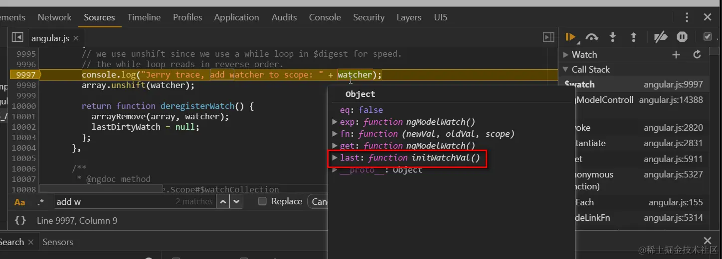Open angular.js:5911 source link
This screenshot has width=722, height=259.
673,159
